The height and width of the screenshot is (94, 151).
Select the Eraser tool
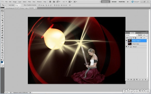2,35
